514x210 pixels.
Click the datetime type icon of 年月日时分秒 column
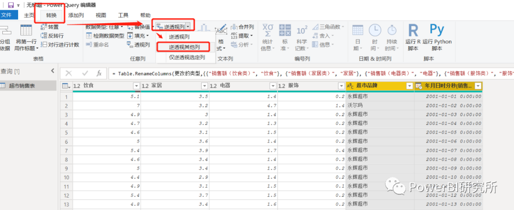point(419,86)
